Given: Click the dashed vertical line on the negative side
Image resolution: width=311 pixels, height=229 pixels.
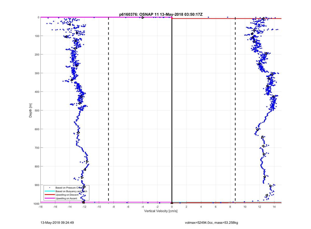Looking at the screenshot, I should click(x=108, y=110).
